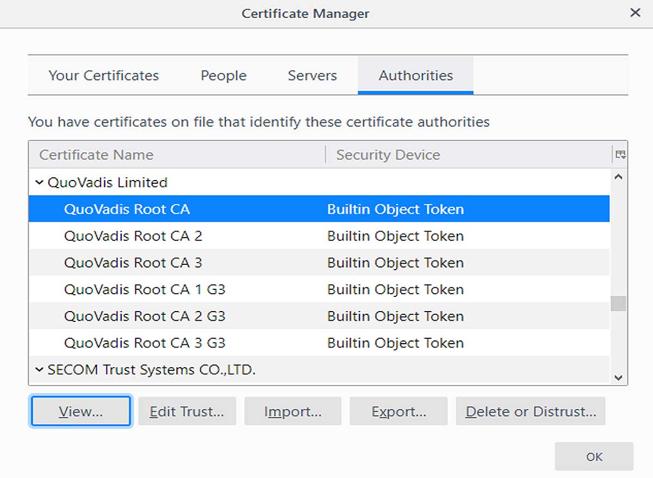Click Delete or Distrust... button
653x478 pixels.
[x=531, y=411]
